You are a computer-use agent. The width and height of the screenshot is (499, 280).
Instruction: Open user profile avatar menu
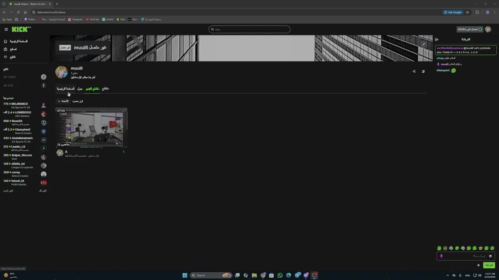[x=488, y=29]
